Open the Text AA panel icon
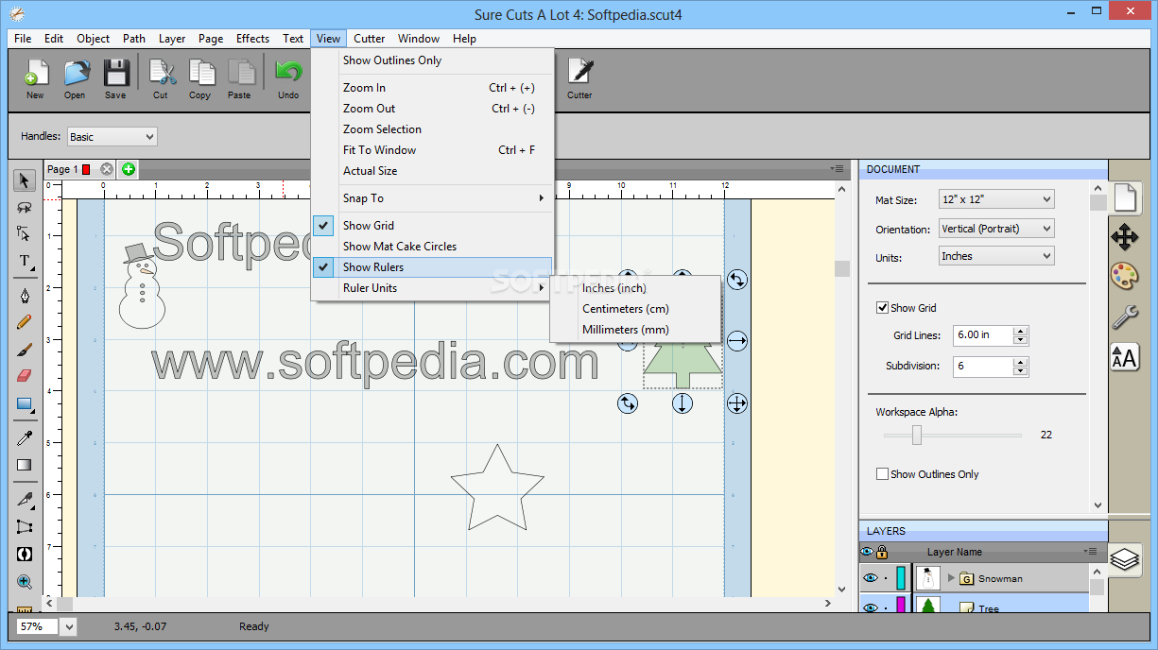This screenshot has width=1158, height=650. (x=1124, y=357)
